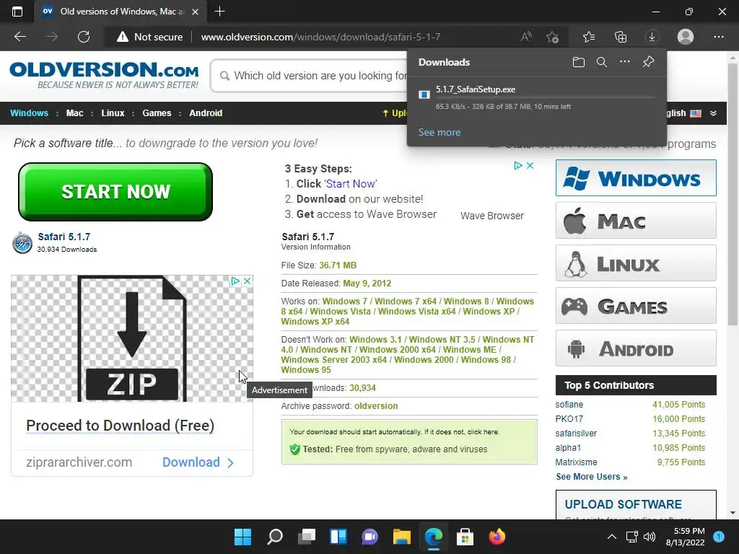The width and height of the screenshot is (739, 554).
Task: Close the ZIP advertisement with X
Action: (247, 281)
